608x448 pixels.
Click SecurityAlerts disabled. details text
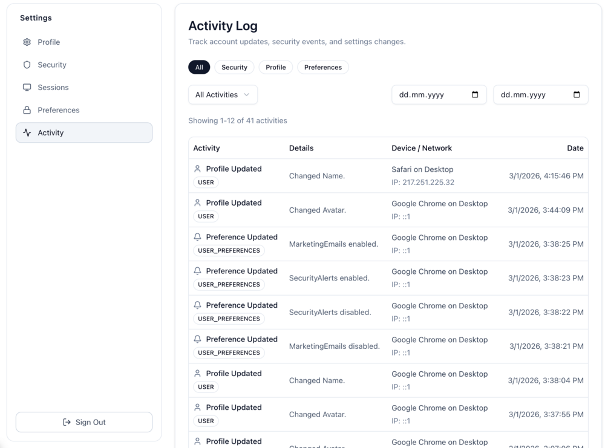pyautogui.click(x=330, y=313)
